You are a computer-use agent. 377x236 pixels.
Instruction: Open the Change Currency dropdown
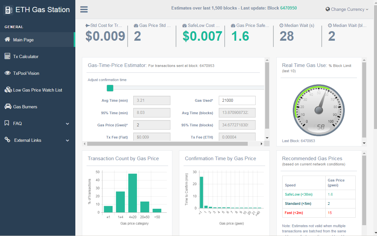click(x=347, y=9)
